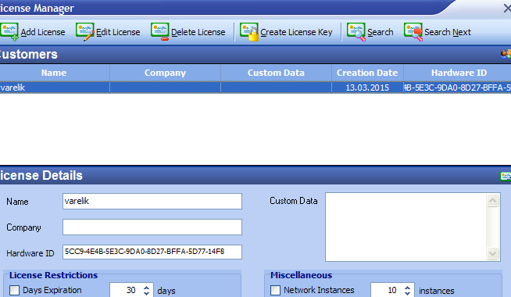This screenshot has width=511, height=297.
Task: Click the varelik row Hardware ID cell
Action: coord(457,88)
